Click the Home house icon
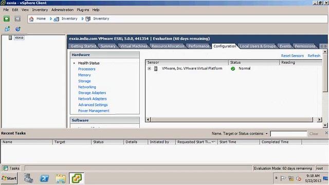The width and height of the screenshot is (329, 185). [x=31, y=19]
